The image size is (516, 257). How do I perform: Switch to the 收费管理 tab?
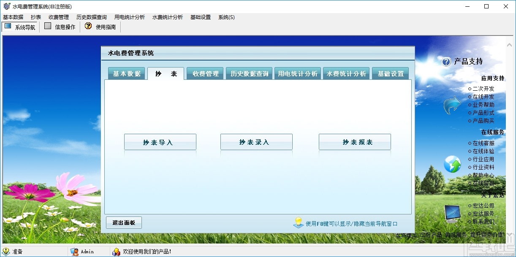[204, 73]
